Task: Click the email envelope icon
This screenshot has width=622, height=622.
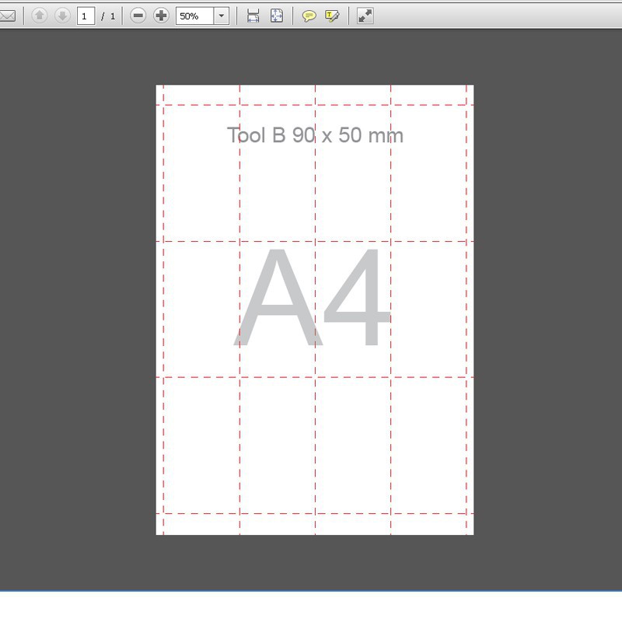Action: [7, 16]
